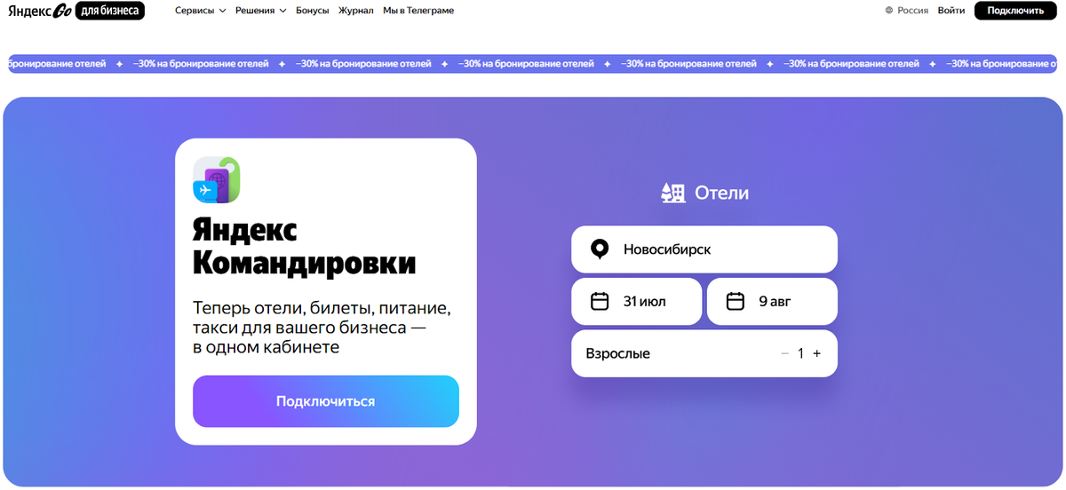Open 'Мы в Телеграме' link
This screenshot has height=490, width=1066.
tap(418, 11)
